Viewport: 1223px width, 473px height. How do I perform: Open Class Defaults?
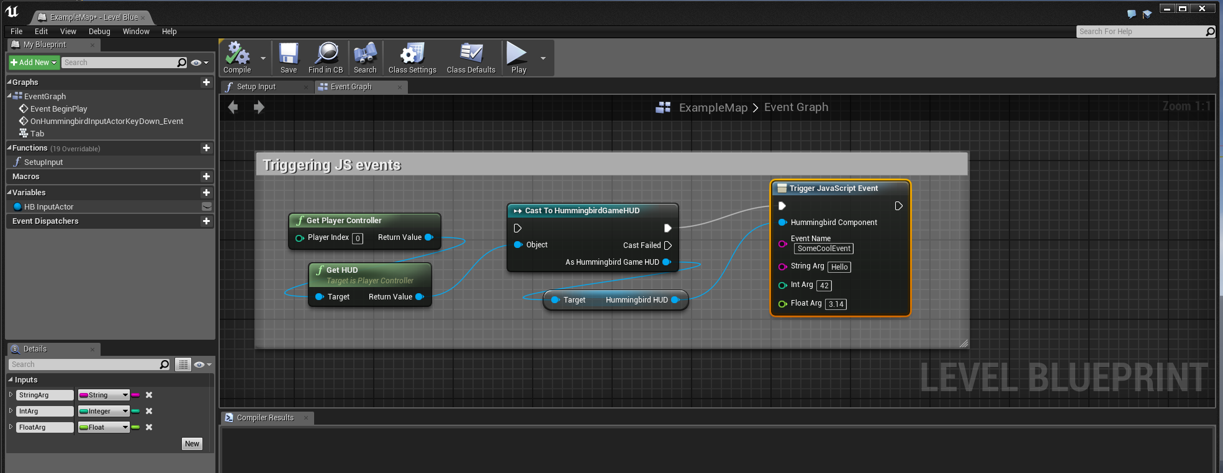[x=471, y=58]
